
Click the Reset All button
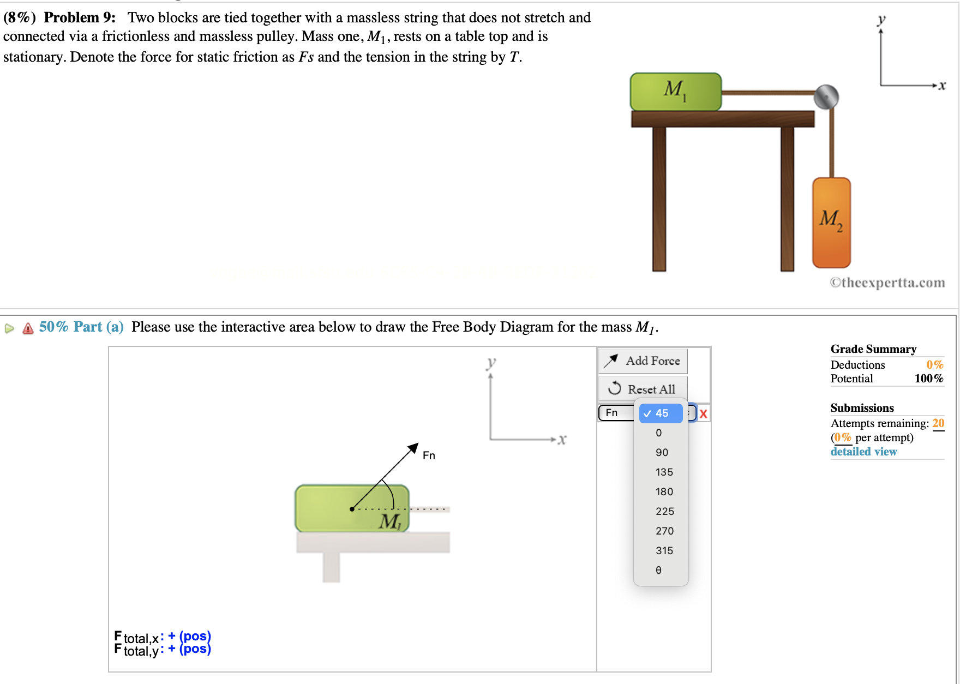pos(643,389)
